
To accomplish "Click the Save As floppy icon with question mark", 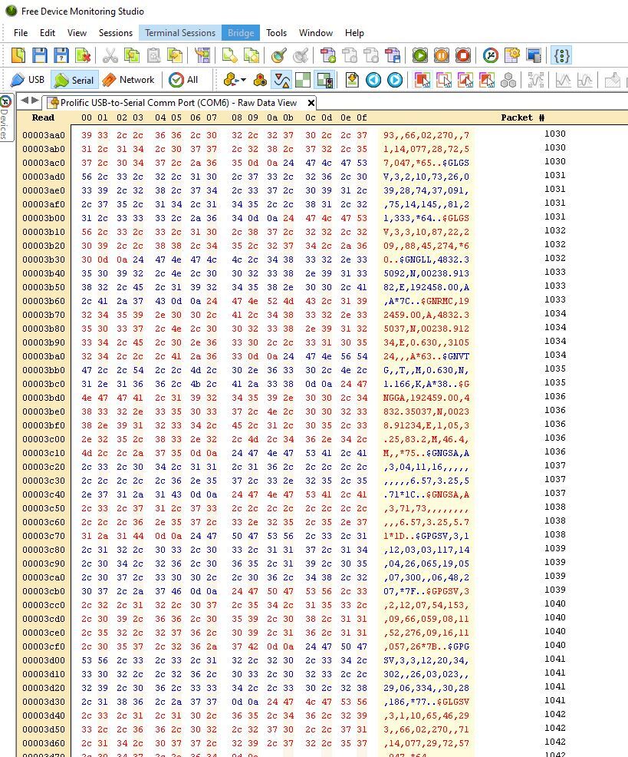I will [61, 55].
